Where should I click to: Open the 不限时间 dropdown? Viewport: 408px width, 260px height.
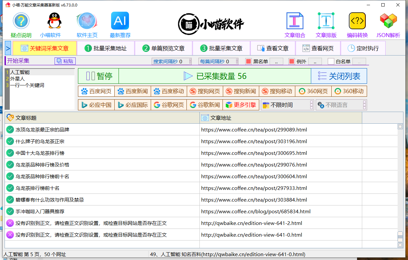click(287, 105)
